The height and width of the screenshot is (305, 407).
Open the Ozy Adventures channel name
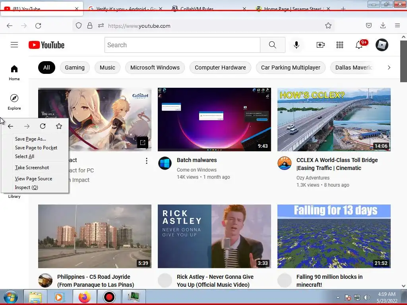pyautogui.click(x=313, y=178)
